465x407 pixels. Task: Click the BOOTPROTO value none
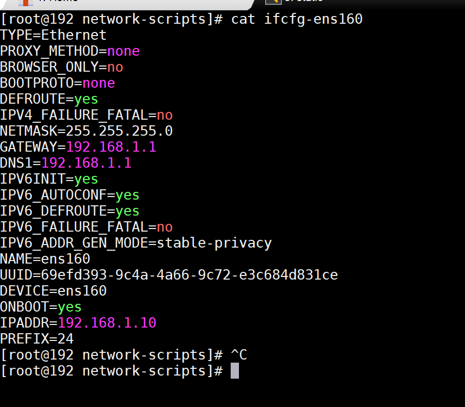(99, 83)
